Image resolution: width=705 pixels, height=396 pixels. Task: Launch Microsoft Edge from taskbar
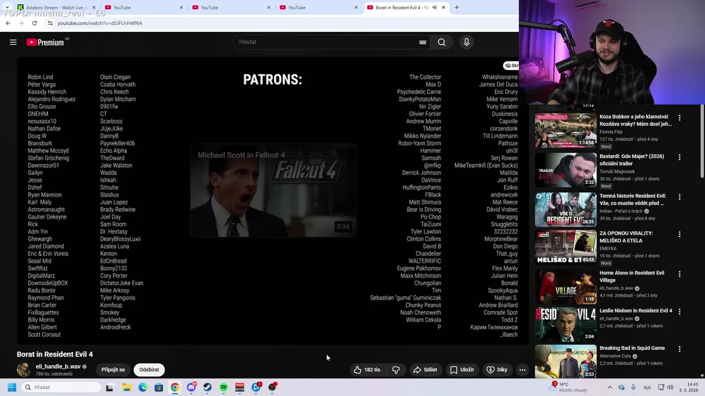143,387
